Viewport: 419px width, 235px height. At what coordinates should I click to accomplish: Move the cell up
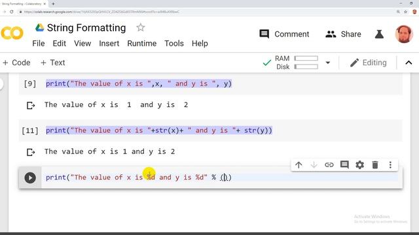tap(299, 165)
